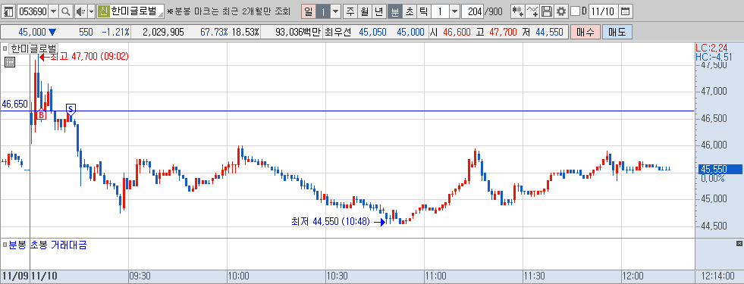Expand the 한미글로벌 name field corner arrow
Image resolution: width=744 pixels, height=284 pixels.
[160, 14]
